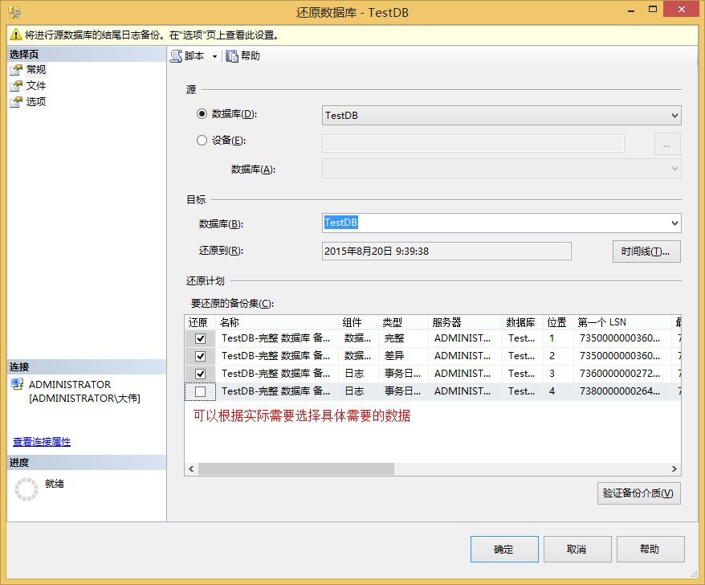Select the 常规 page
This screenshot has width=705, height=585.
click(x=36, y=70)
